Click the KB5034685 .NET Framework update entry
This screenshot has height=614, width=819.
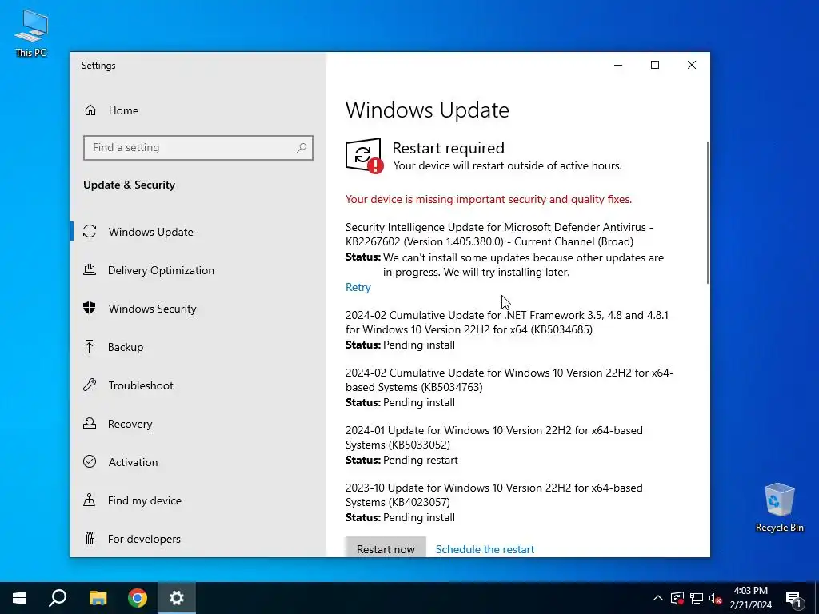point(506,322)
